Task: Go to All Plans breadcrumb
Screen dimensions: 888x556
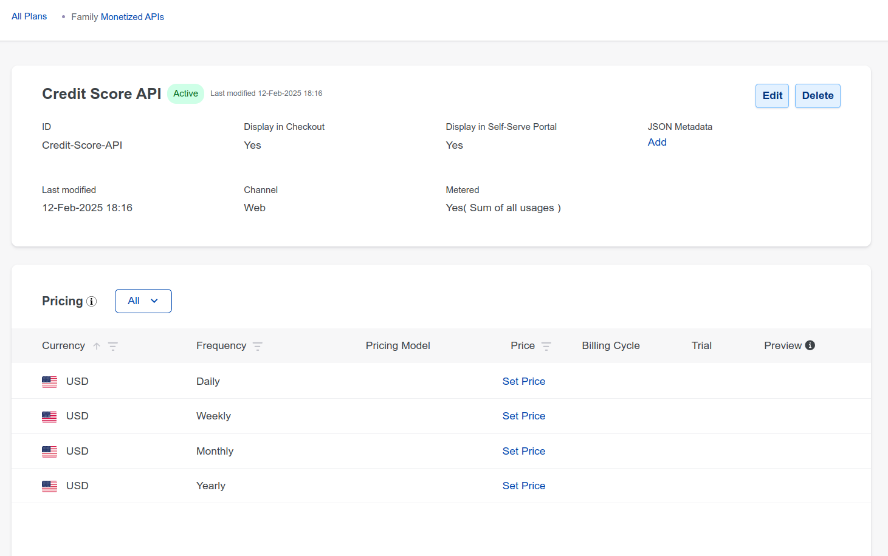Action: [x=29, y=16]
